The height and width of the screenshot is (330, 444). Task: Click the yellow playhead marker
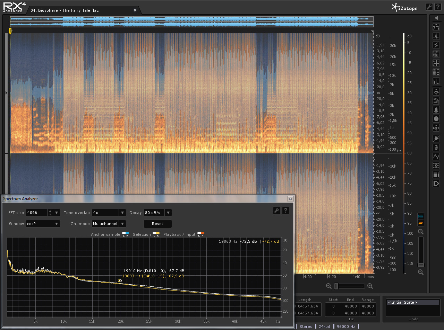pyautogui.click(x=10, y=31)
